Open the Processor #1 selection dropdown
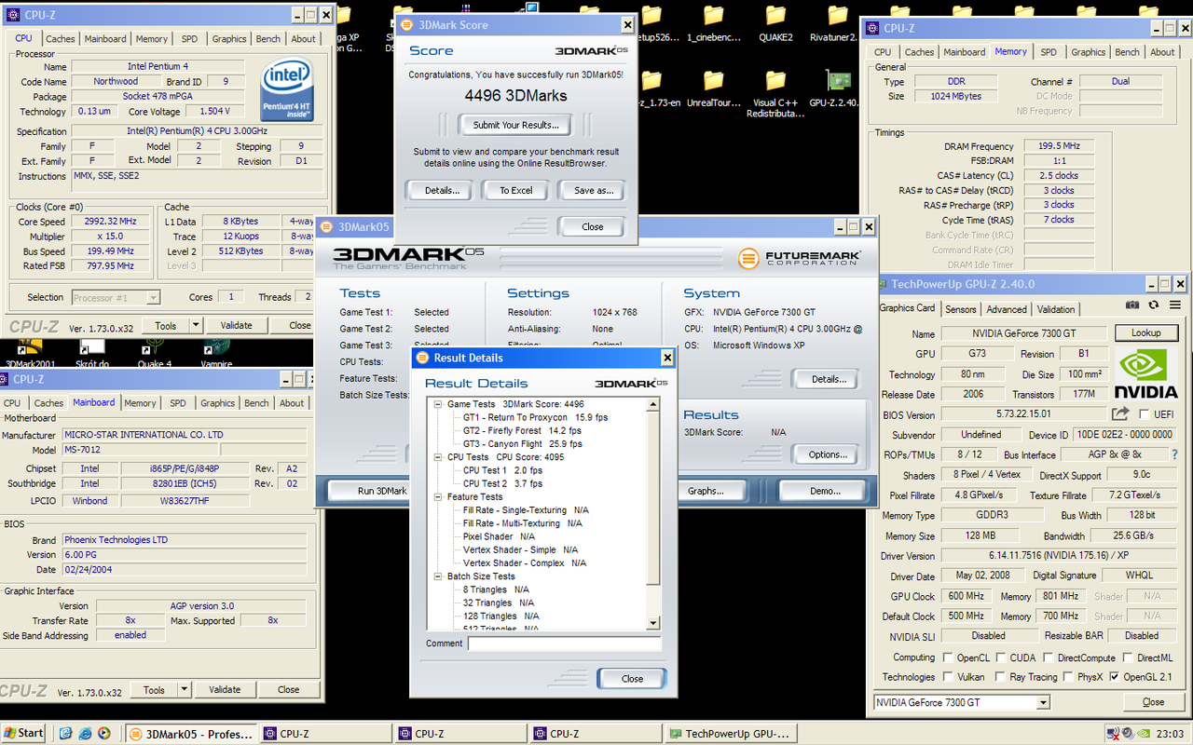Viewport: 1193px width, 745px height. coord(153,298)
